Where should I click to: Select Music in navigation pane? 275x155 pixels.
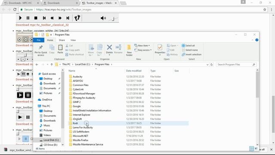47,125
